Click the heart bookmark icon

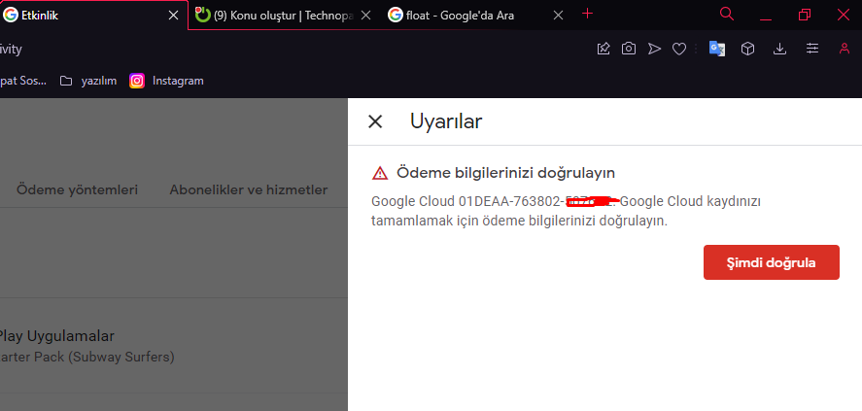679,49
